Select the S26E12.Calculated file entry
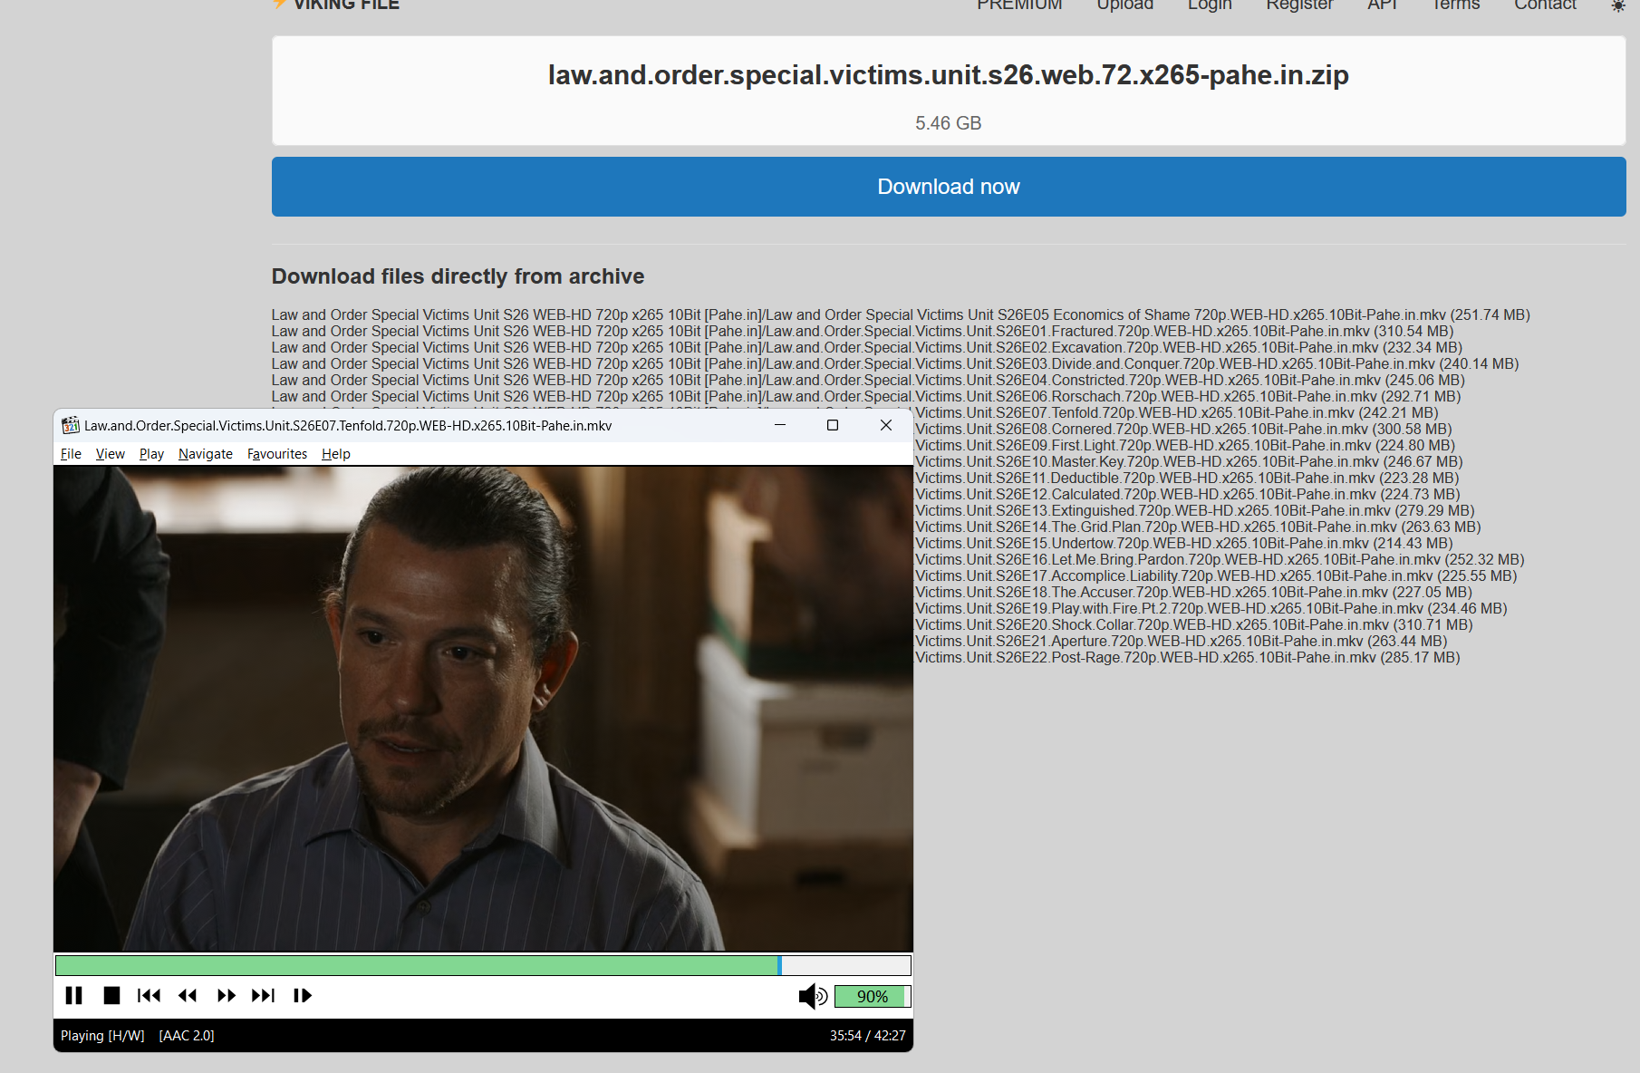 pos(1188,495)
